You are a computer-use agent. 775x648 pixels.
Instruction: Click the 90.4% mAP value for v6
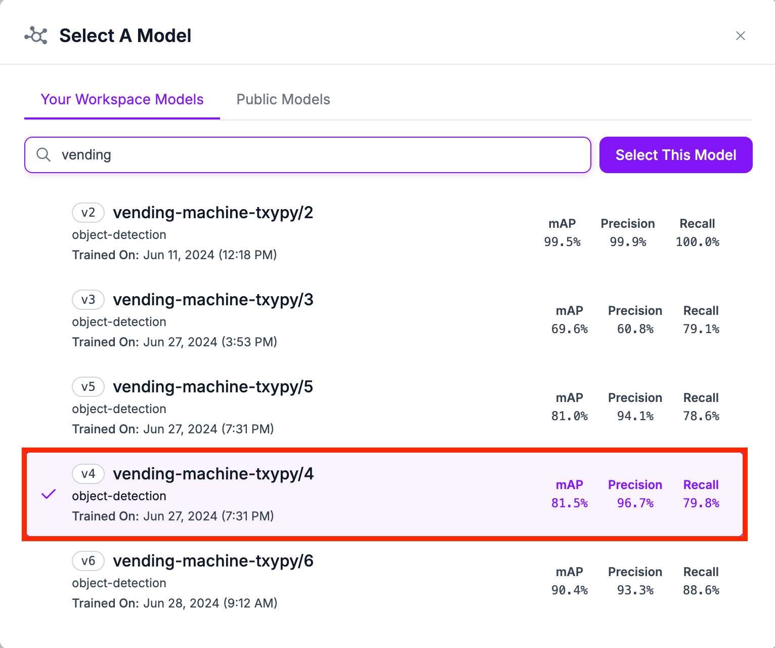pos(569,590)
